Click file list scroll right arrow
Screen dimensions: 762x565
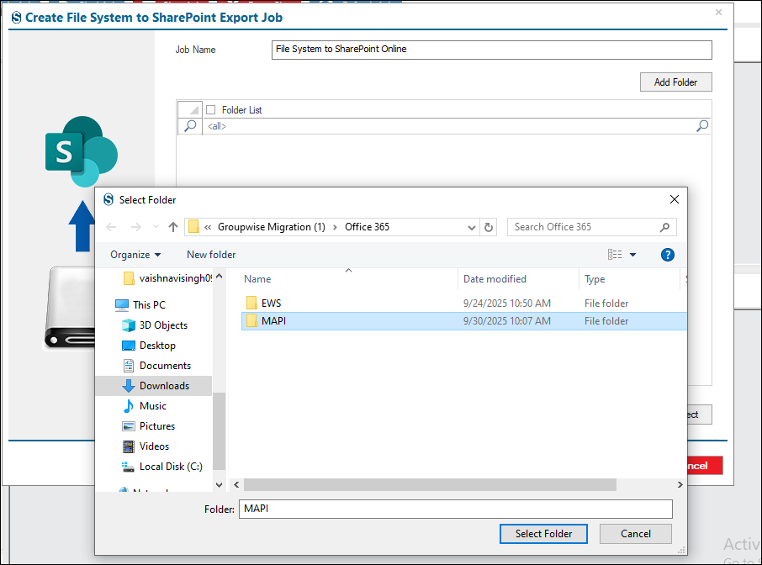680,484
